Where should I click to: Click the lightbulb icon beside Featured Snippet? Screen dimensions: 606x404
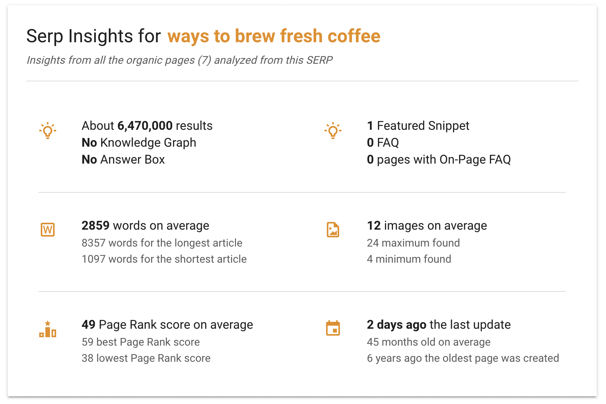(333, 131)
